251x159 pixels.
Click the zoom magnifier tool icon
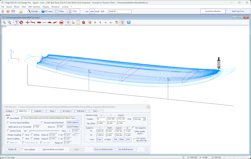point(4,22)
